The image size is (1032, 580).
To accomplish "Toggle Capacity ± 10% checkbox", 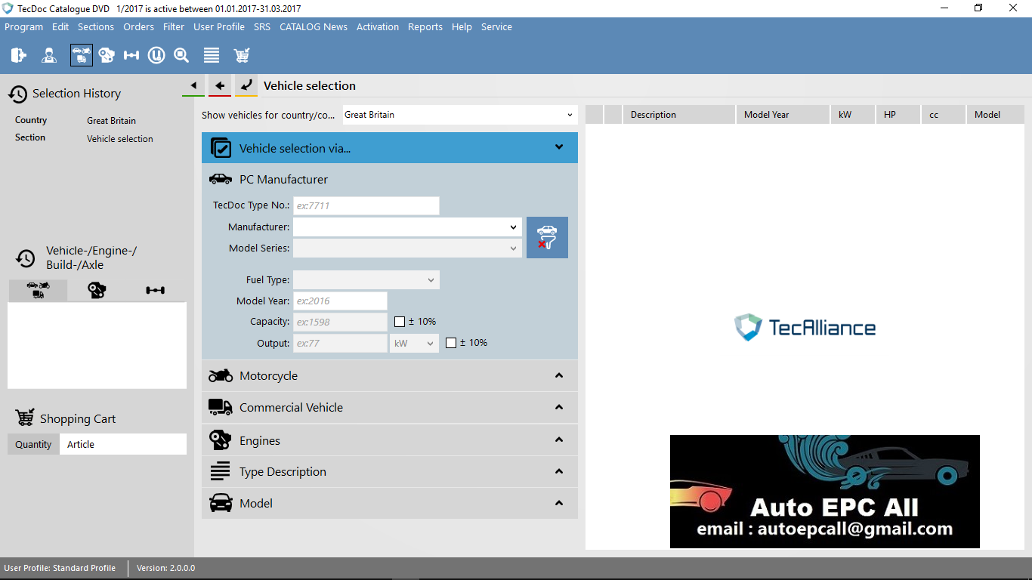I will pyautogui.click(x=400, y=322).
